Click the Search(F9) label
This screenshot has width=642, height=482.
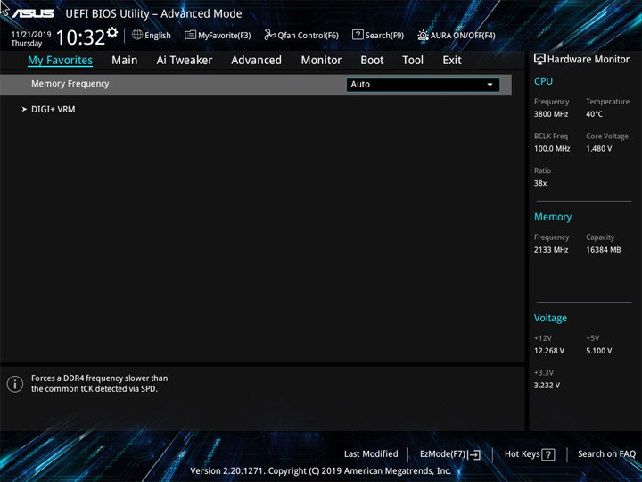(384, 36)
